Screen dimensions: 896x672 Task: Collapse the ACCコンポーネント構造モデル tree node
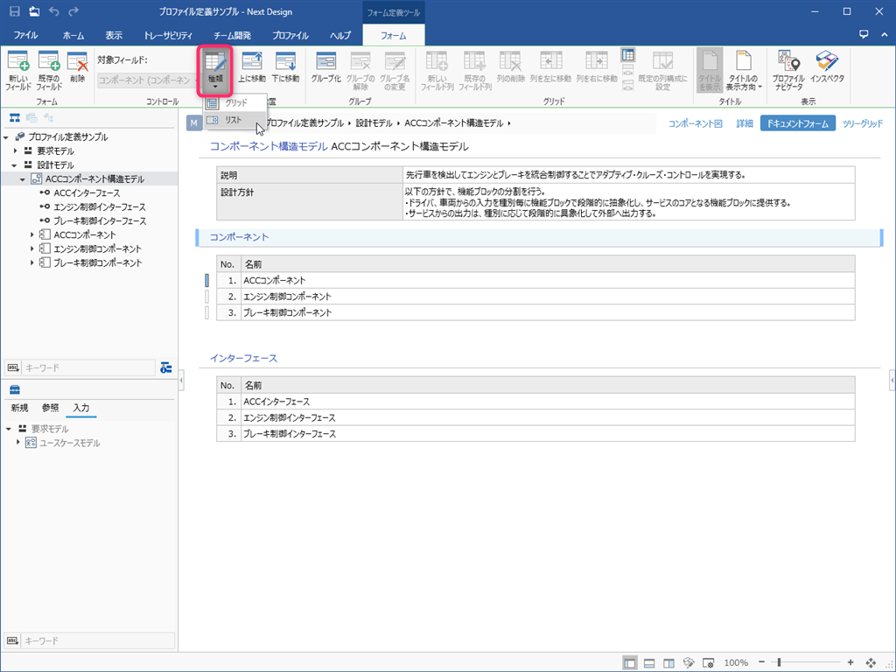pyautogui.click(x=24, y=179)
